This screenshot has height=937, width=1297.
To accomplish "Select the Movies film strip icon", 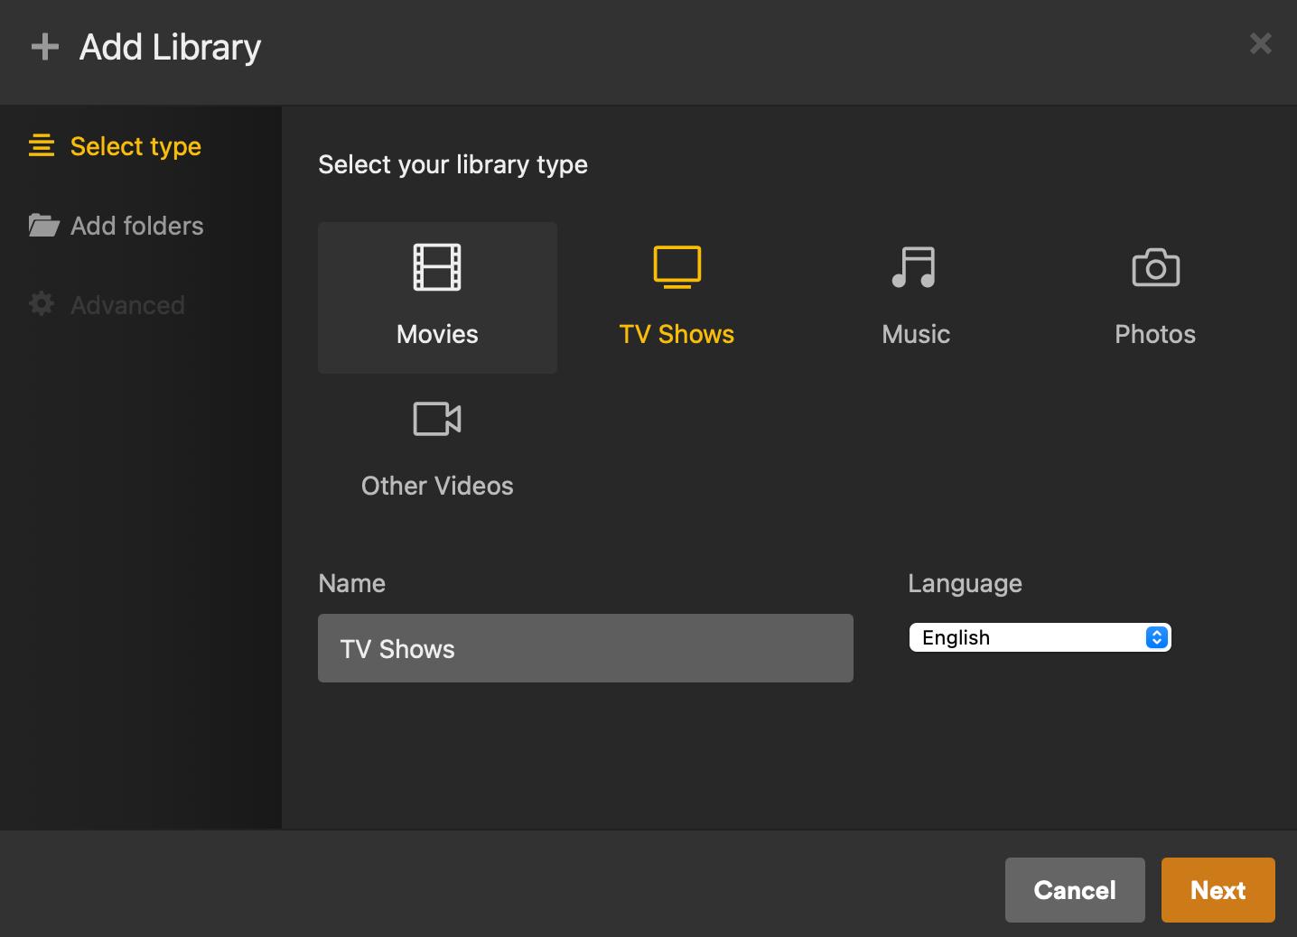I will (437, 267).
